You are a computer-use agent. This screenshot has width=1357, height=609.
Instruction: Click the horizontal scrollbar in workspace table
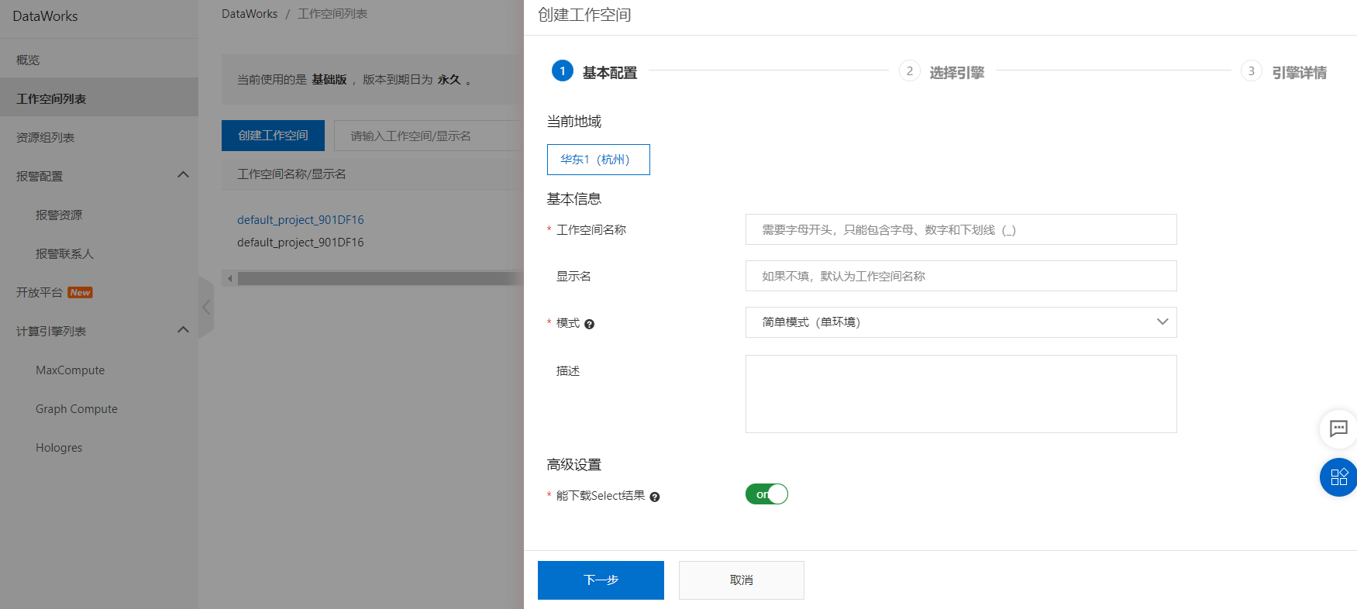[x=380, y=278]
